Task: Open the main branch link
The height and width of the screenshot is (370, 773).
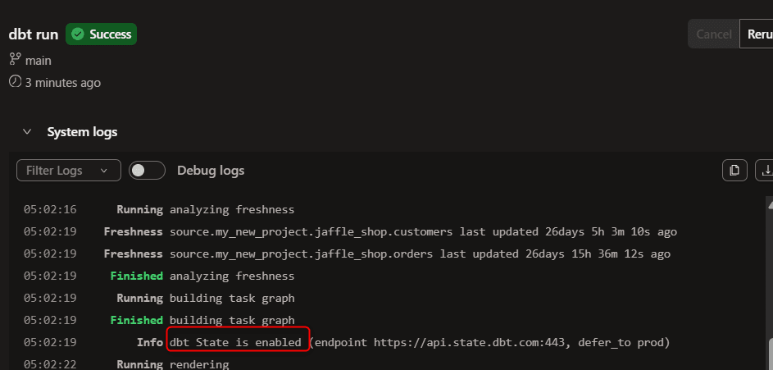Action: point(39,61)
